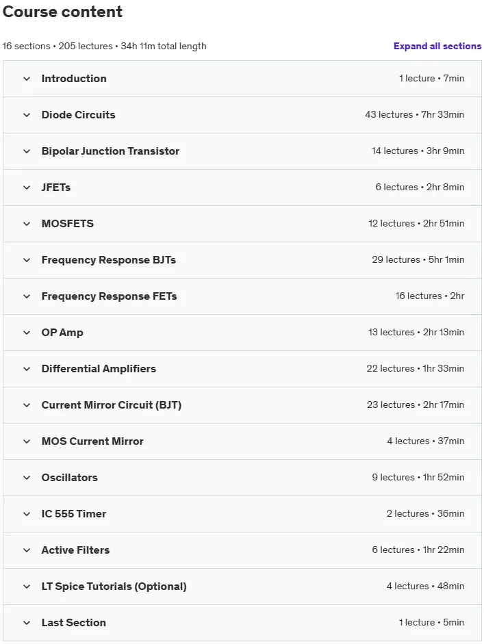Screen dimensions: 484x644
Task: Click the Last Section heading
Action: [73, 623]
